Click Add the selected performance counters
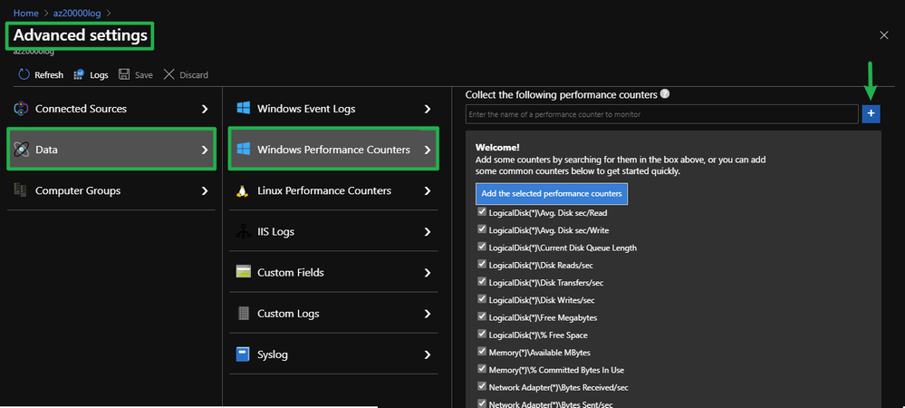The width and height of the screenshot is (905, 408). (x=551, y=194)
